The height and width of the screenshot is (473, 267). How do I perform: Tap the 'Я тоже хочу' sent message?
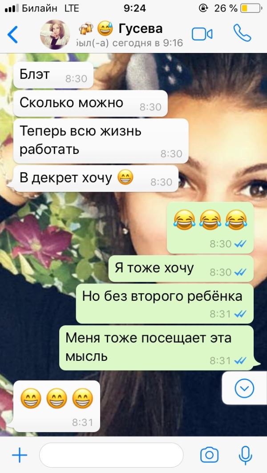tap(181, 269)
